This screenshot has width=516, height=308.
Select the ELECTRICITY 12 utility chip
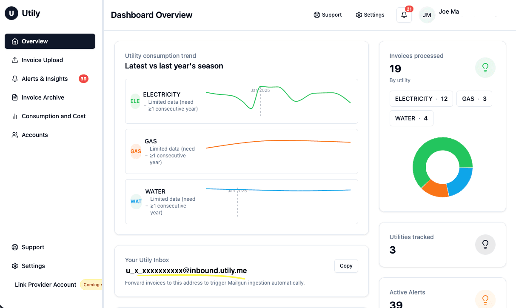pos(421,99)
